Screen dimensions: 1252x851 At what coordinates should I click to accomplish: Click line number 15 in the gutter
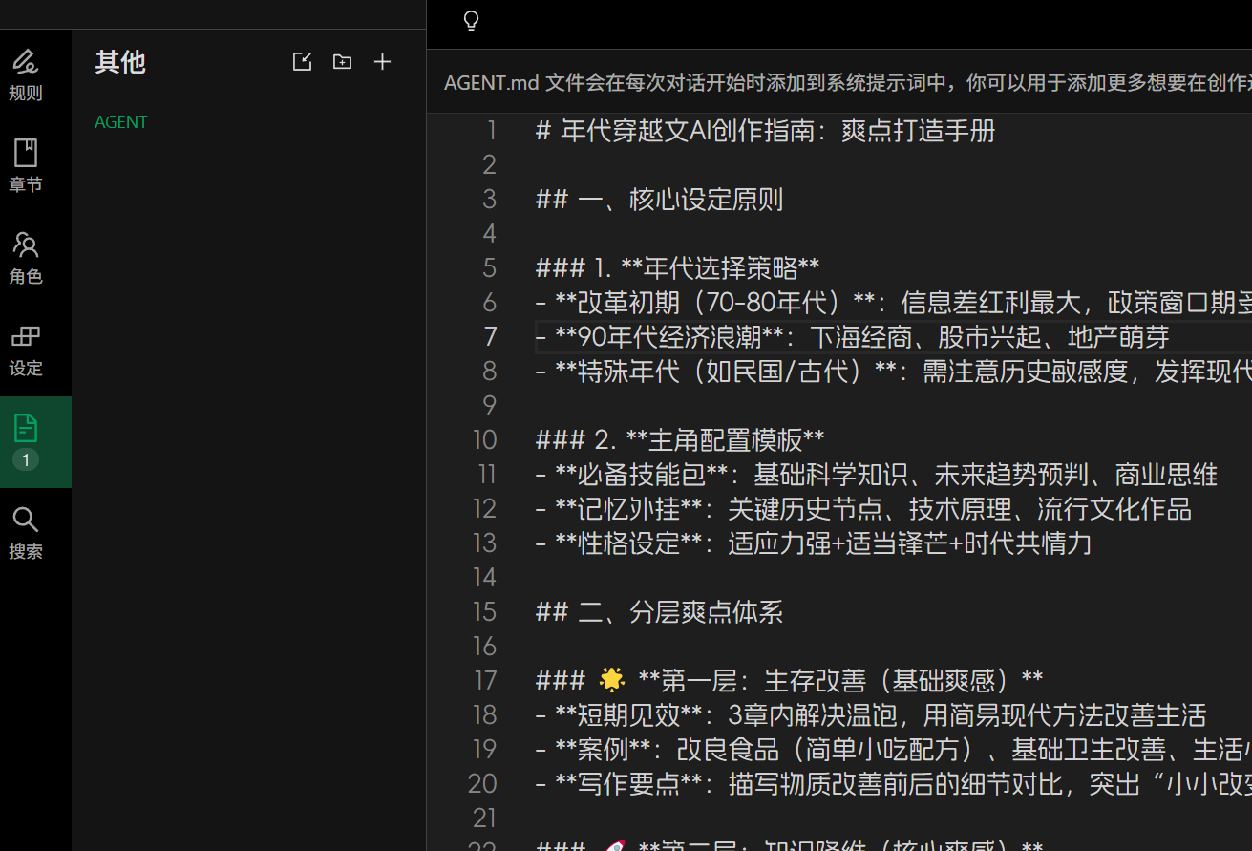click(485, 612)
